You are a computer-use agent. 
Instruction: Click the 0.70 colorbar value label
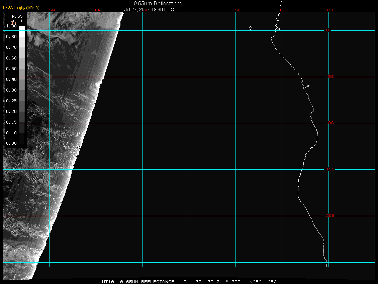[11, 47]
